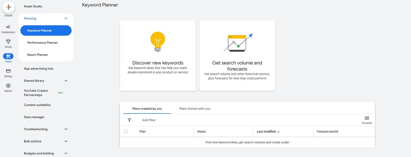Screen dimensions: 411x157
Task: Sort by Last modified column
Action: 266,132
